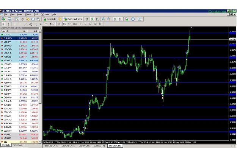This screenshot has width=237, height=148.
Task: Expand the New Chart dropdown arrow
Action: click(x=6, y=19)
